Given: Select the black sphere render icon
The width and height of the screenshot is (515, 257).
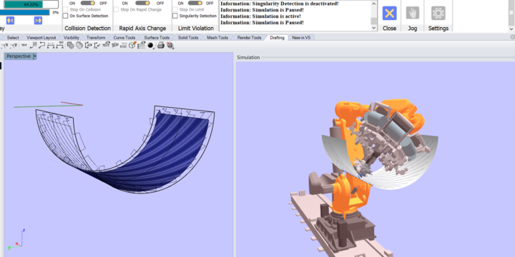Looking at the screenshot, I should 150,45.
